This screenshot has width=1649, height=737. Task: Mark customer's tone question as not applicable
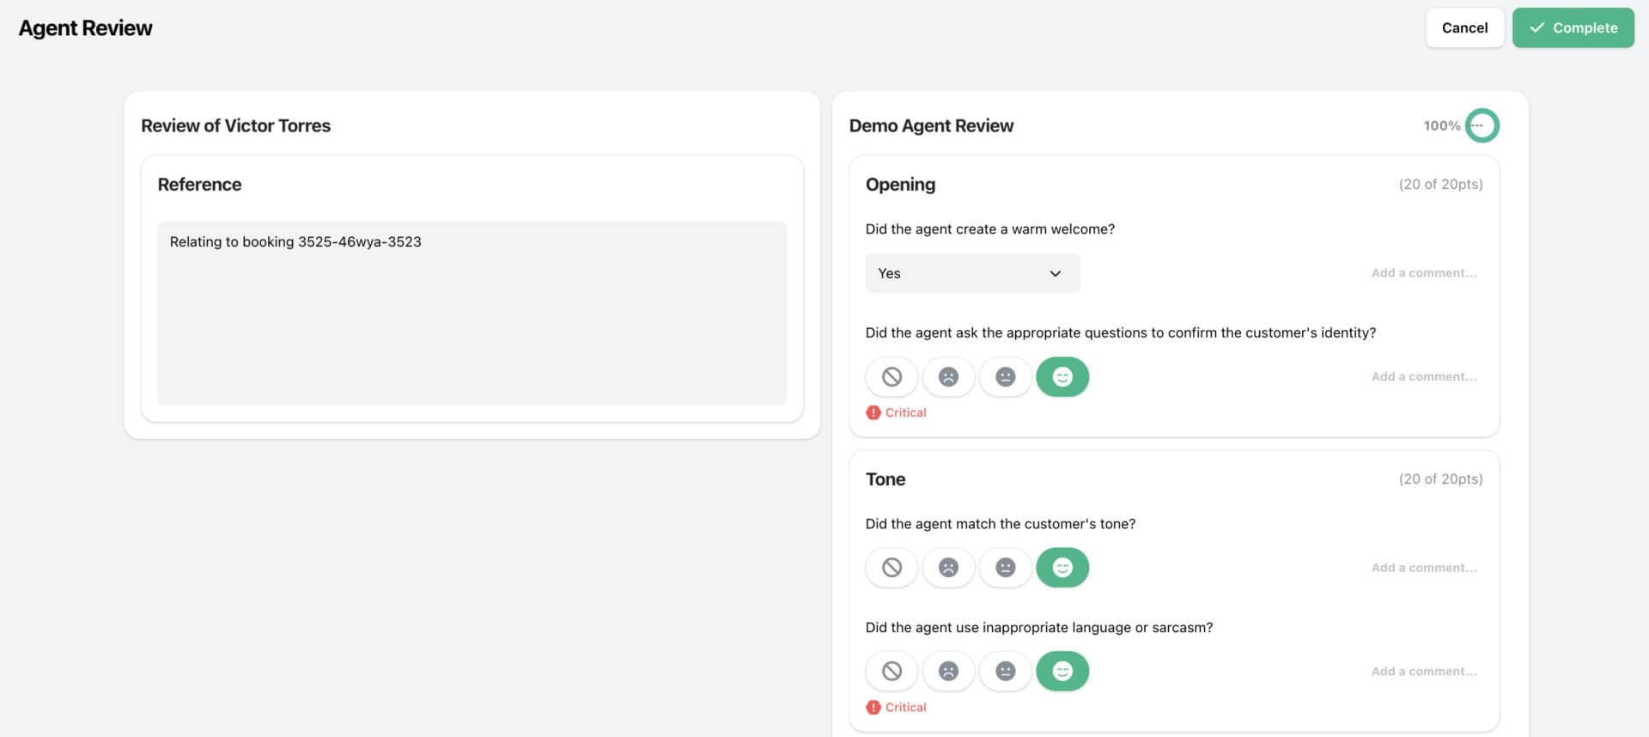[891, 568]
